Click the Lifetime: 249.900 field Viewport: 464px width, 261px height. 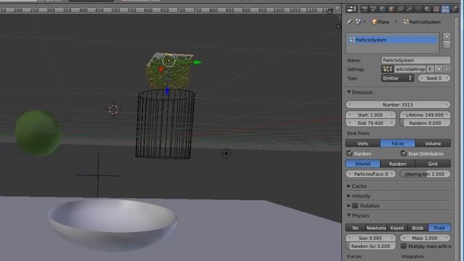(x=426, y=115)
